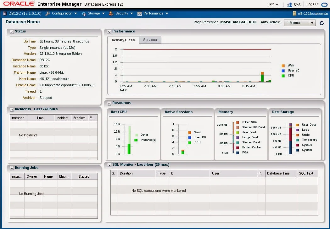This screenshot has width=330, height=229.
Task: Open the Help menu
Action: (273, 4)
